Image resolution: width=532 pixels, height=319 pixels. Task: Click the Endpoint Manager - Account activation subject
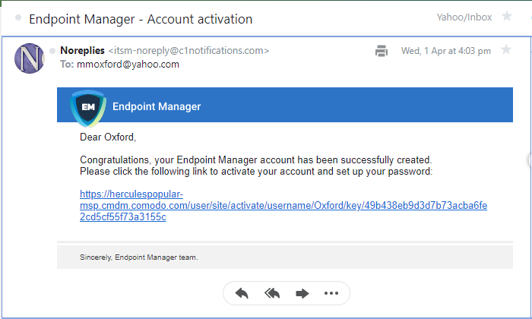point(141,19)
